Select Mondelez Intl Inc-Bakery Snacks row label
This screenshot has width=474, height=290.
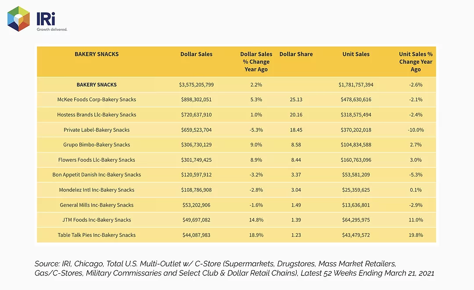pos(97,190)
